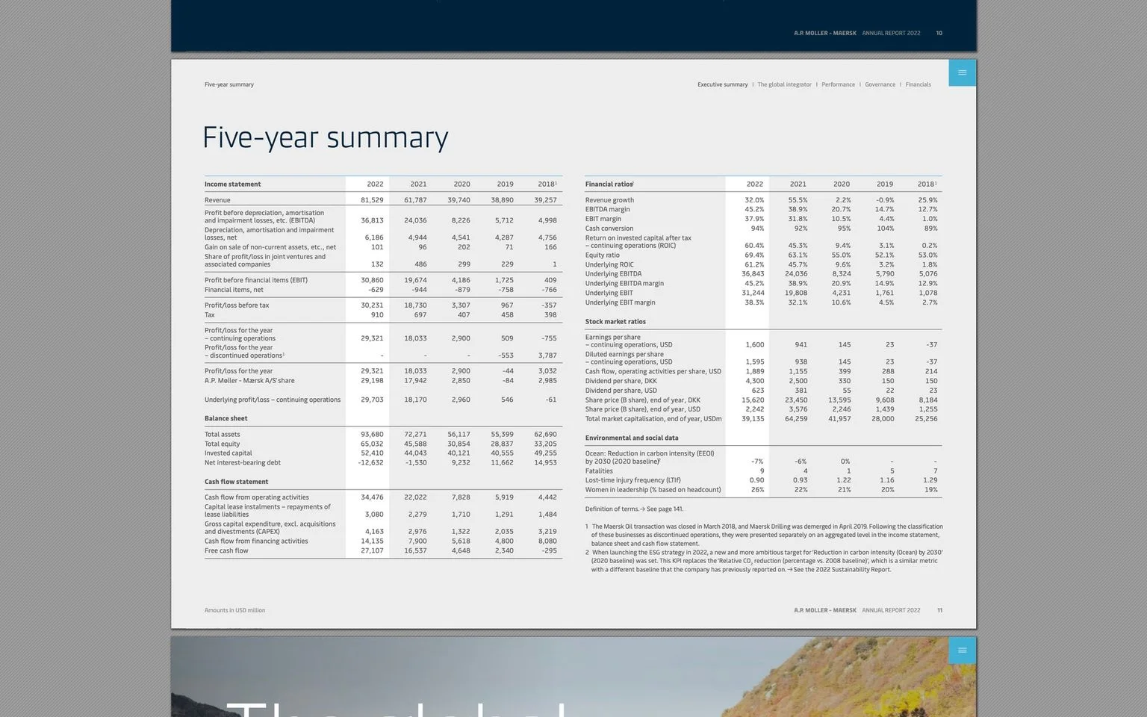Open the blue hamburger menu on page 11

[x=962, y=72]
